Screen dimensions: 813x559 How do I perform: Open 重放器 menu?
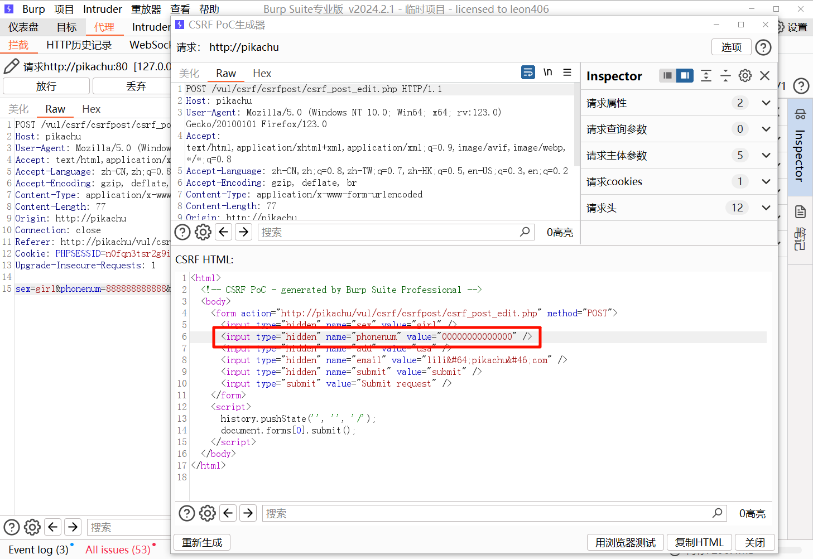tap(146, 9)
